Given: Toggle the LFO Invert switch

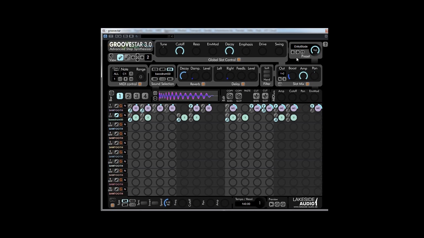Looking at the screenshot, I should [155, 203].
